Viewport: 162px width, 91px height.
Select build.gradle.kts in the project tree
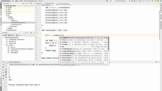pos(12,30)
